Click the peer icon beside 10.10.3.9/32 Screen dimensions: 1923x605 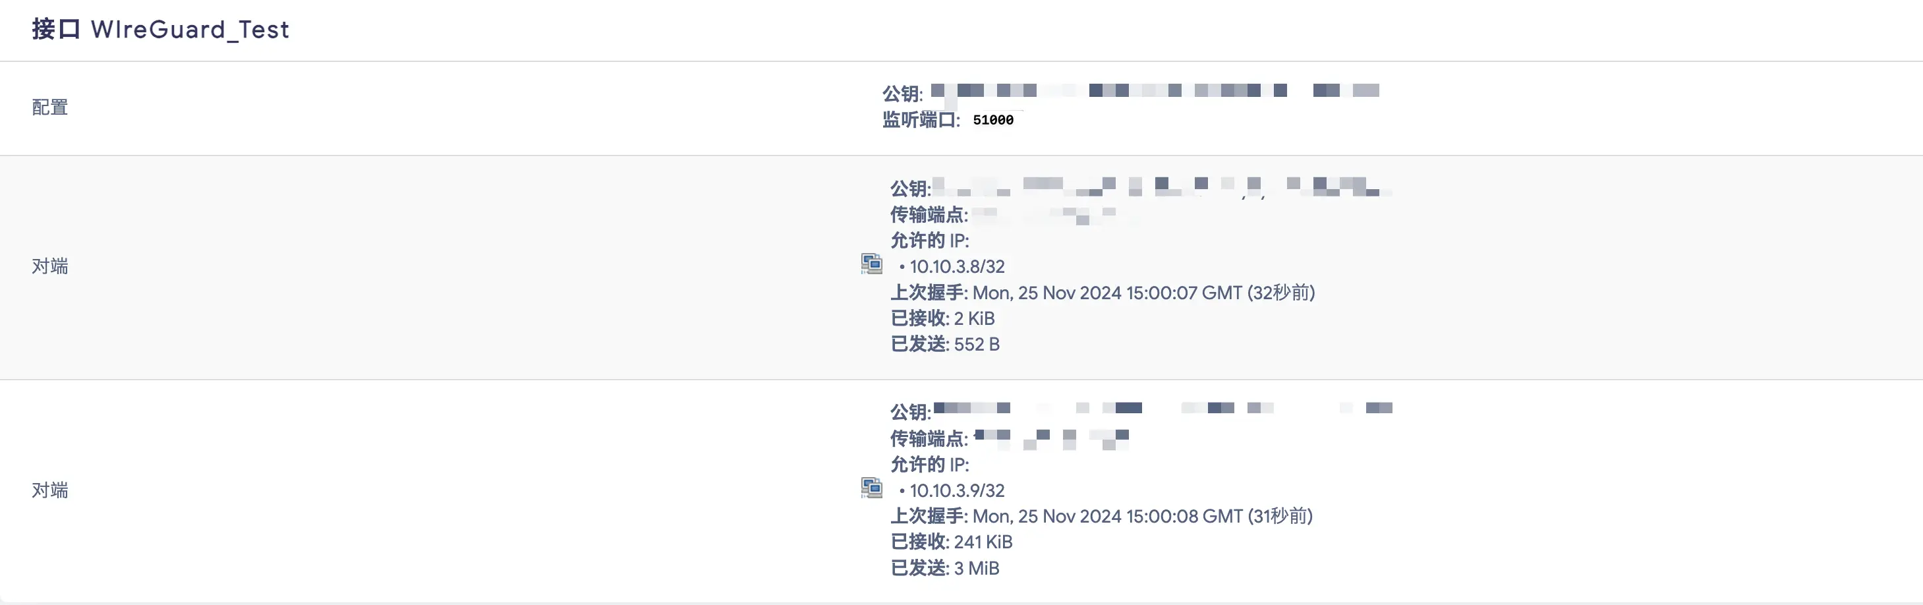[x=871, y=488]
